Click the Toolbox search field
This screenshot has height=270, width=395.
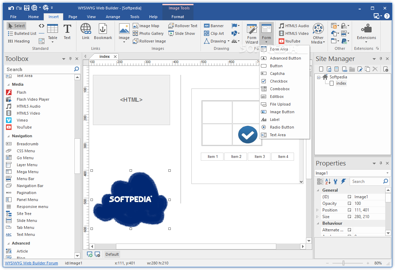[39, 69]
